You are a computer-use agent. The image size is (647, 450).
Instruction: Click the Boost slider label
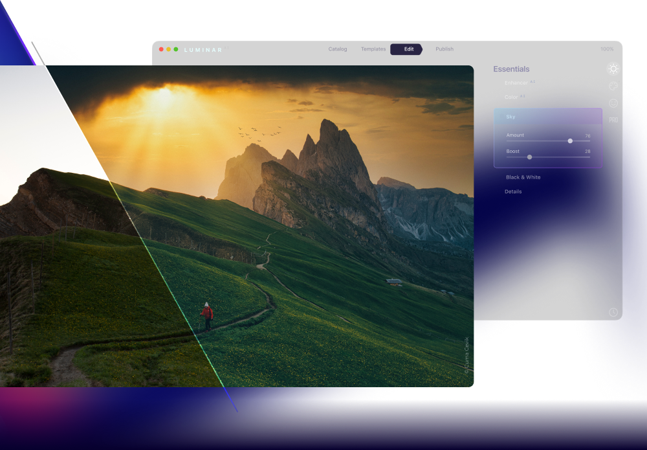513,151
